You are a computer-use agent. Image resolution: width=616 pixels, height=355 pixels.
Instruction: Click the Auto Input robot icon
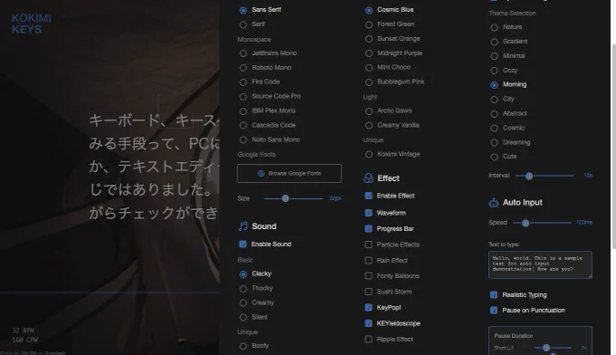[494, 203]
